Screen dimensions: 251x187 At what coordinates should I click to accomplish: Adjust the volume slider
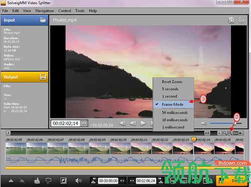click(226, 123)
